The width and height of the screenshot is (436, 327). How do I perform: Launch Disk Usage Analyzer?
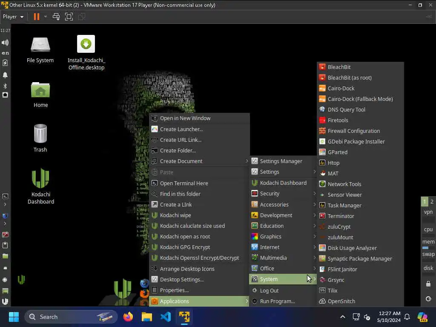360,248
